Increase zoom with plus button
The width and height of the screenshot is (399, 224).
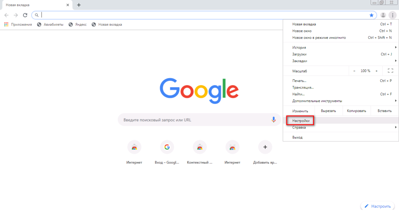(x=377, y=71)
